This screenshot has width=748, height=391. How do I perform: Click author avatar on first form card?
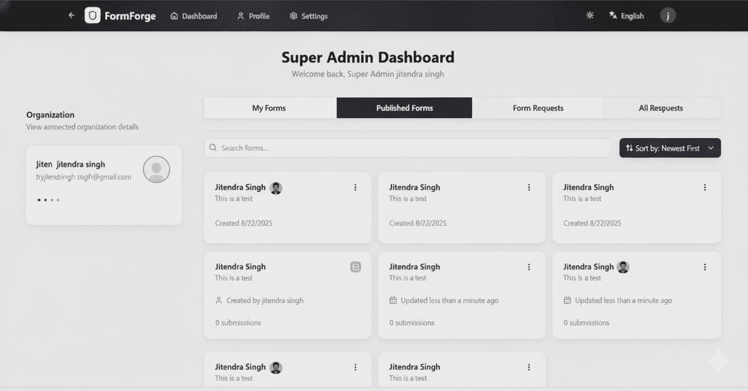[276, 188]
